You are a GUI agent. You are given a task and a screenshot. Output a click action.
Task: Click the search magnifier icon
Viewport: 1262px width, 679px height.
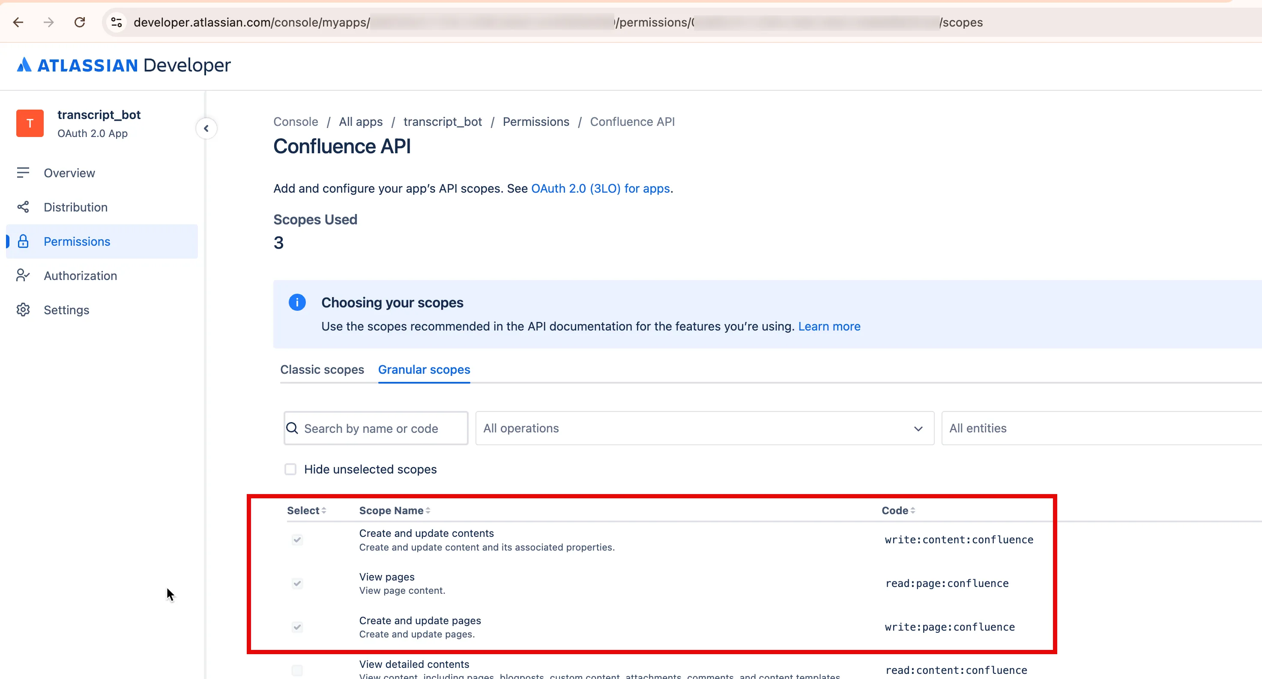point(292,429)
